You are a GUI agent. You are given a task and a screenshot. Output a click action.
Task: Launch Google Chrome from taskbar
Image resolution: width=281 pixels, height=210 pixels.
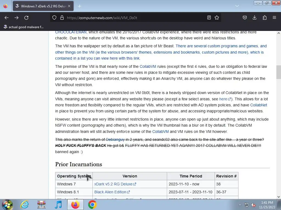92,205
